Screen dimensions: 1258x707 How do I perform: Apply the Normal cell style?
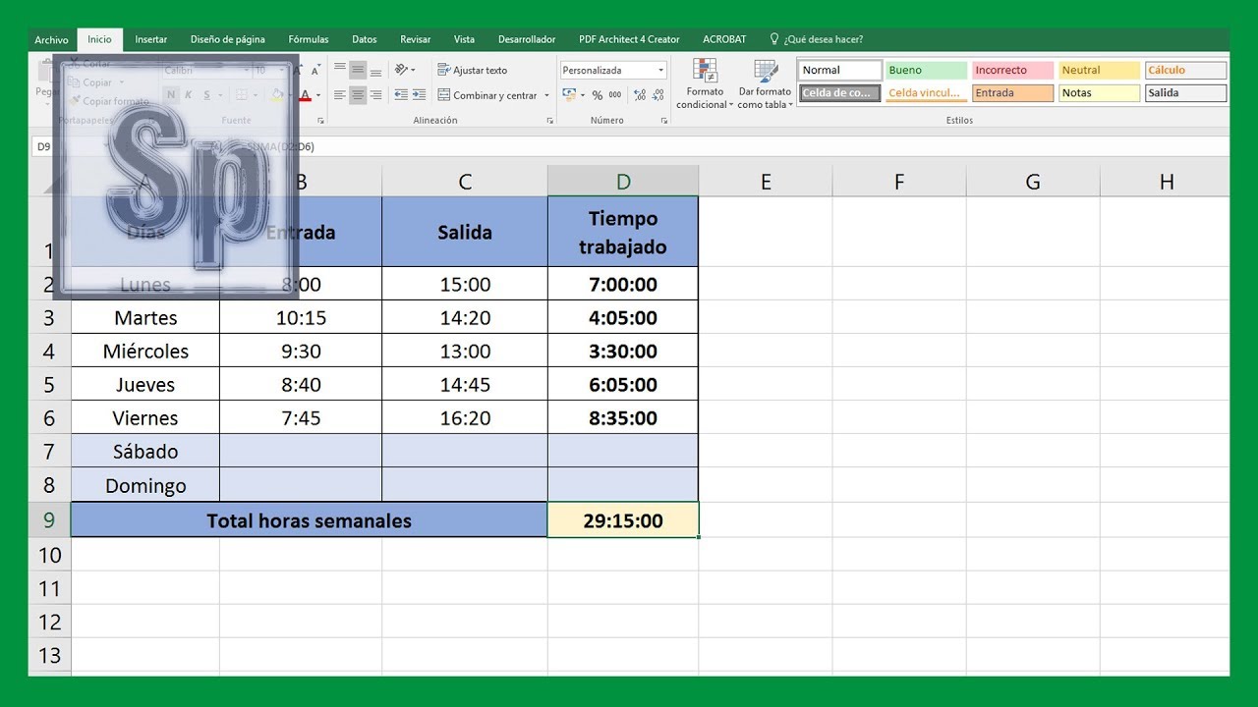click(840, 71)
